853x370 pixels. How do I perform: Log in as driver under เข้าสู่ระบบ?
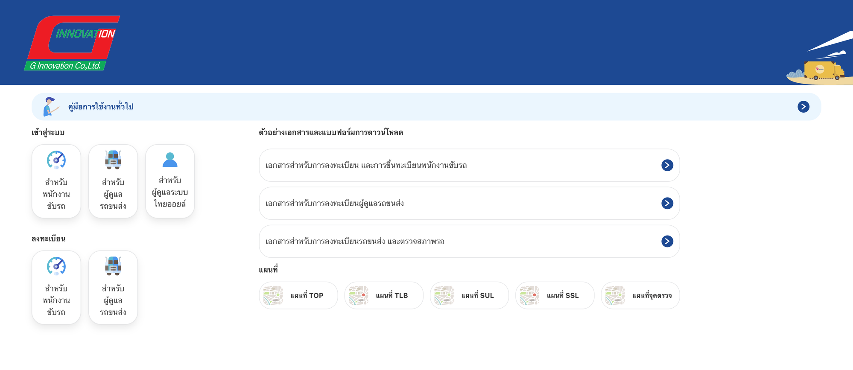56,181
